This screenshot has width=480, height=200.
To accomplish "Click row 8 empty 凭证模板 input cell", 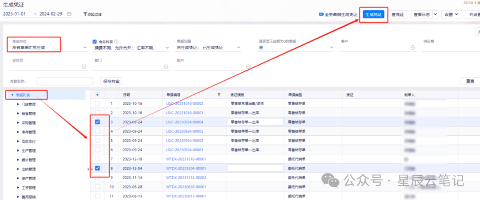I will tap(255, 168).
